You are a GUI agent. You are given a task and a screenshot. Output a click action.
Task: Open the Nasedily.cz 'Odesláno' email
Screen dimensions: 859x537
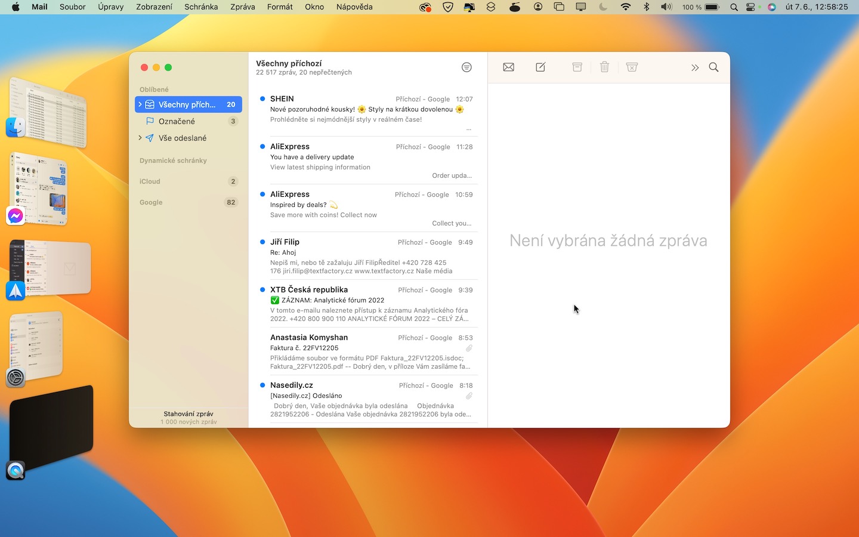click(x=367, y=399)
